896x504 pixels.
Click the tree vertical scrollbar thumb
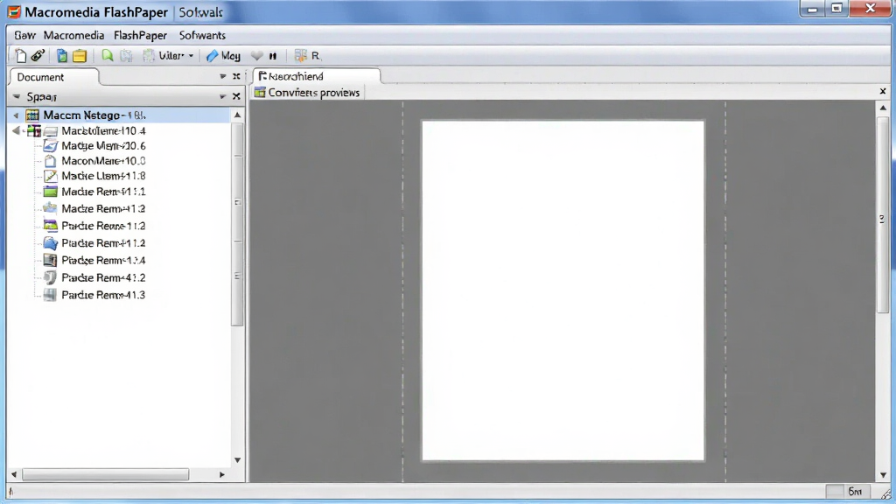237,223
